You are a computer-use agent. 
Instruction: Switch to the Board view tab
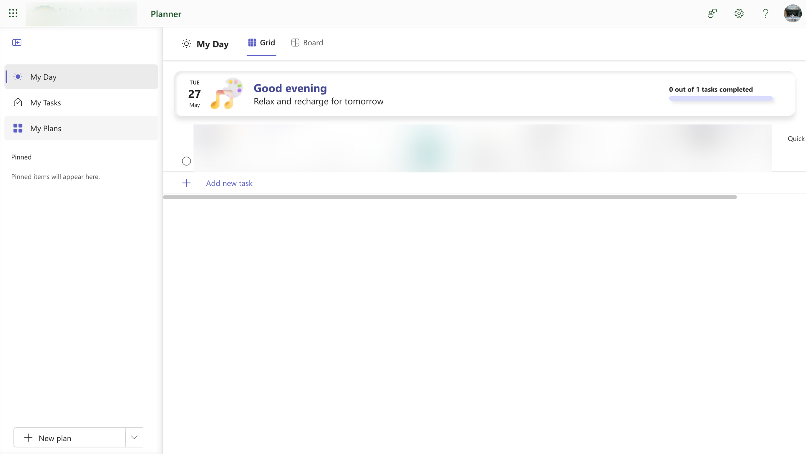[307, 43]
